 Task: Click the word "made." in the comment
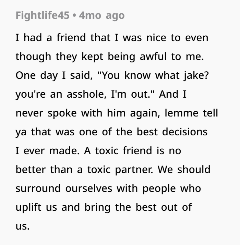64,151
